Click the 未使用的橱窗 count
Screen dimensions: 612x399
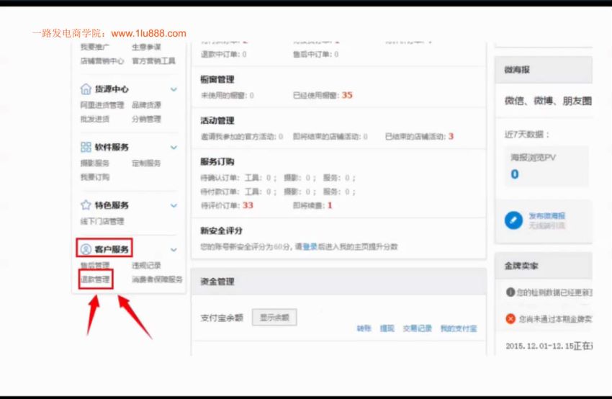coord(252,95)
